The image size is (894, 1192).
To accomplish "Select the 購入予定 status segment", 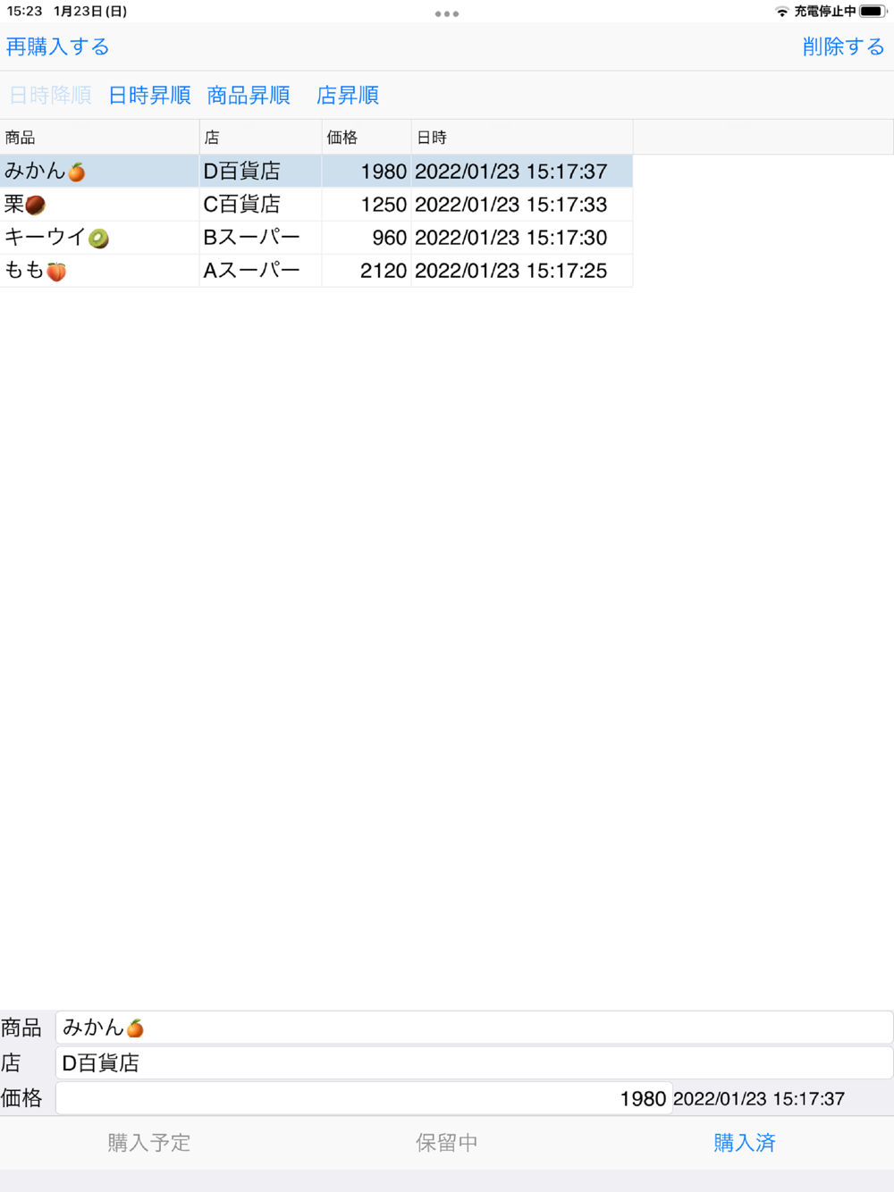I will (149, 1142).
